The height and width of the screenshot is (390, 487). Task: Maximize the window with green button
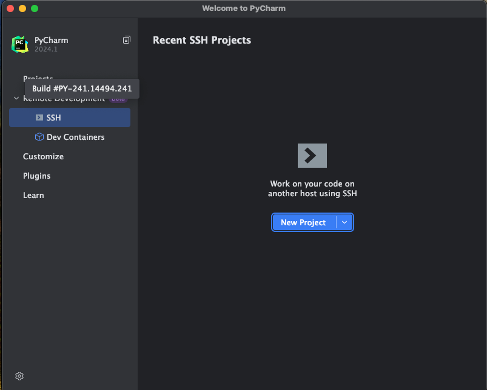pos(35,8)
